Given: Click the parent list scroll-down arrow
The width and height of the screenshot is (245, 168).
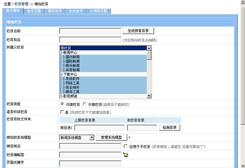Looking at the screenshot, I should (x=149, y=96).
